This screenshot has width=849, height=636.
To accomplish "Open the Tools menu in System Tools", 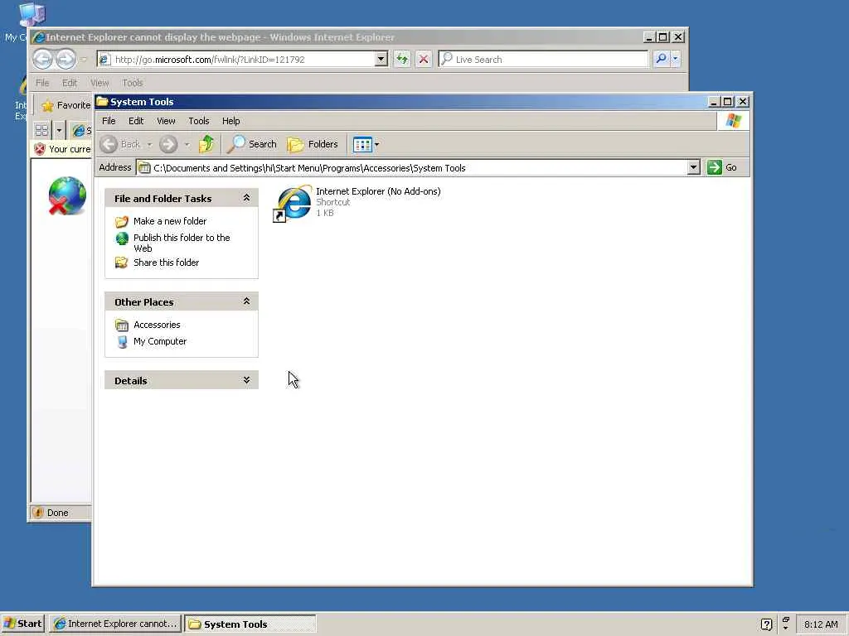I will [199, 121].
